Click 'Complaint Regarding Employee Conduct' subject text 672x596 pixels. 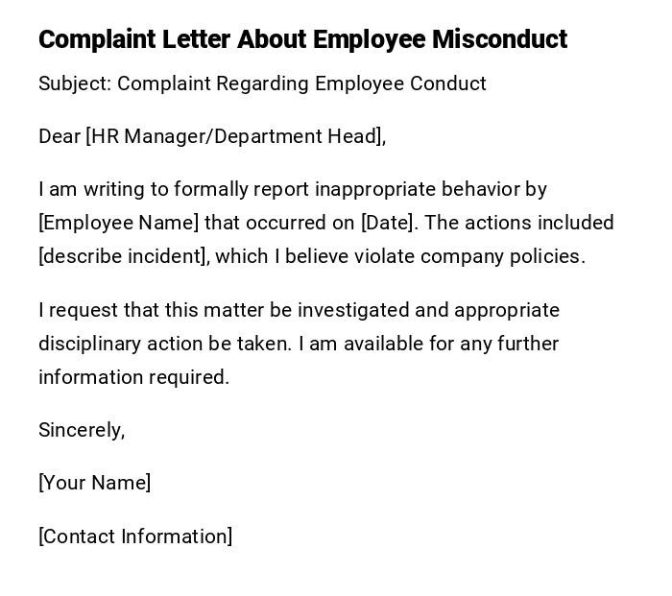point(301,83)
